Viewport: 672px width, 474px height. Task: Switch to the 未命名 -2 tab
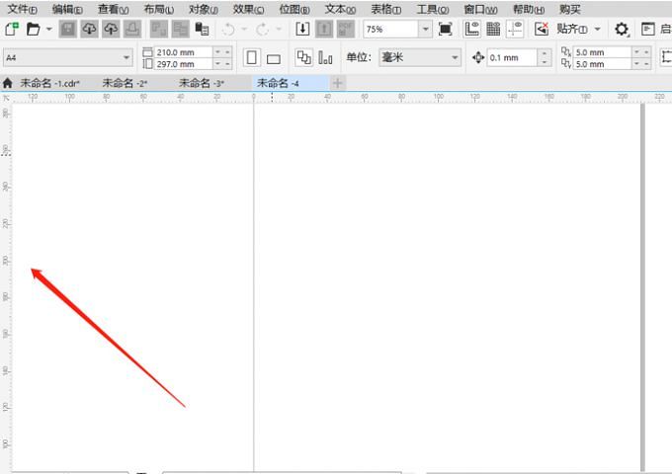[125, 83]
